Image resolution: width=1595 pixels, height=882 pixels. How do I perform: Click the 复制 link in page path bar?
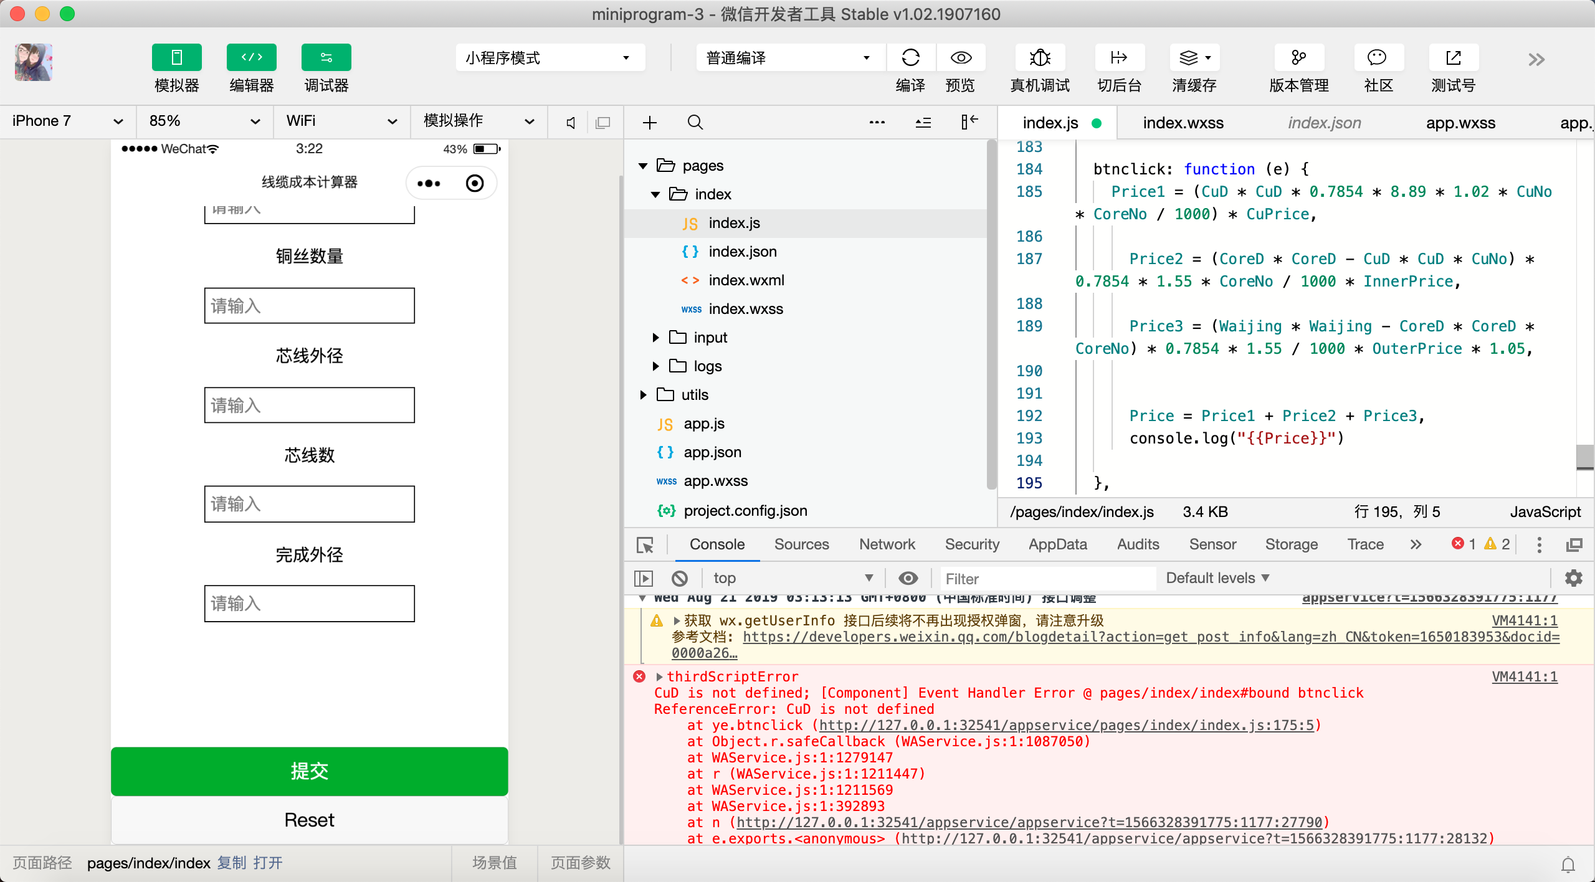[231, 863]
